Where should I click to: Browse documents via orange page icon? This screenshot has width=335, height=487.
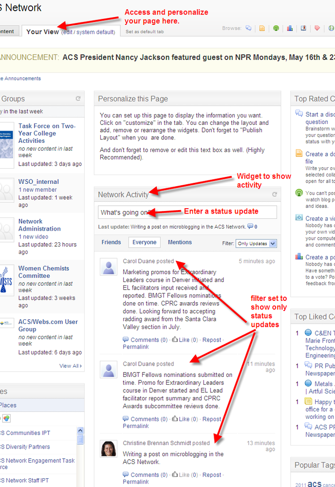[262, 28]
